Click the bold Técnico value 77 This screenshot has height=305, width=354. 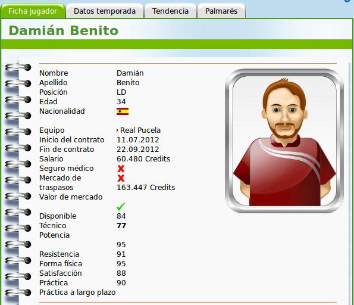point(121,226)
